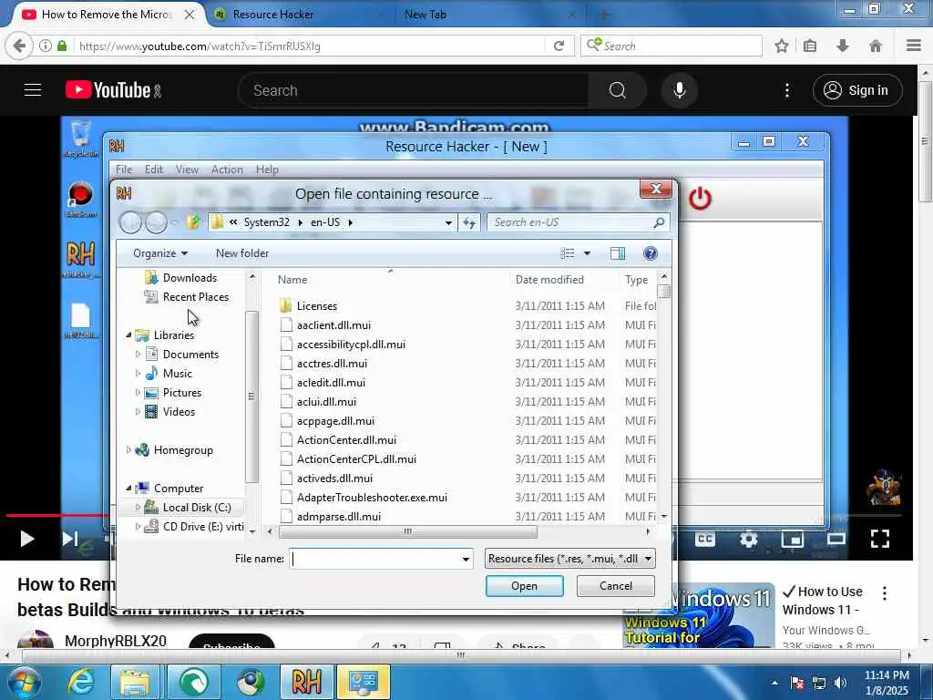Launch Internet Explorer from the taskbar
933x700 pixels.
pos(81,682)
